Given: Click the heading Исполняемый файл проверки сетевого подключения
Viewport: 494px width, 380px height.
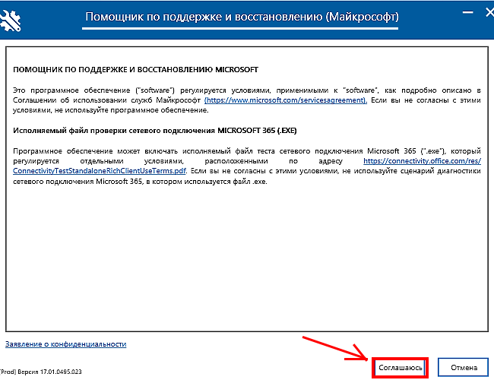Looking at the screenshot, I should tap(155, 131).
